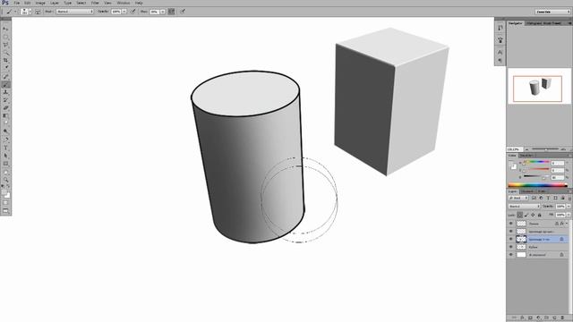The height and width of the screenshot is (322, 573).
Task: Hide the highlighted selected layer eye icon
Action: [511, 239]
